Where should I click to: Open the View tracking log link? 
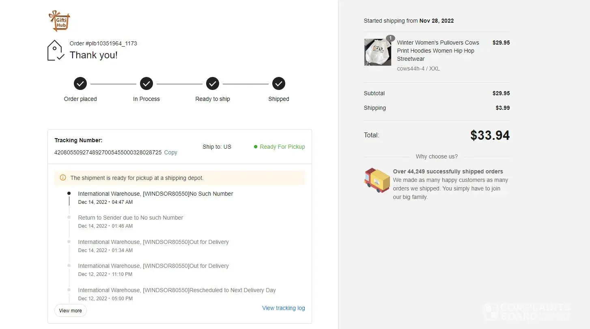click(x=283, y=308)
